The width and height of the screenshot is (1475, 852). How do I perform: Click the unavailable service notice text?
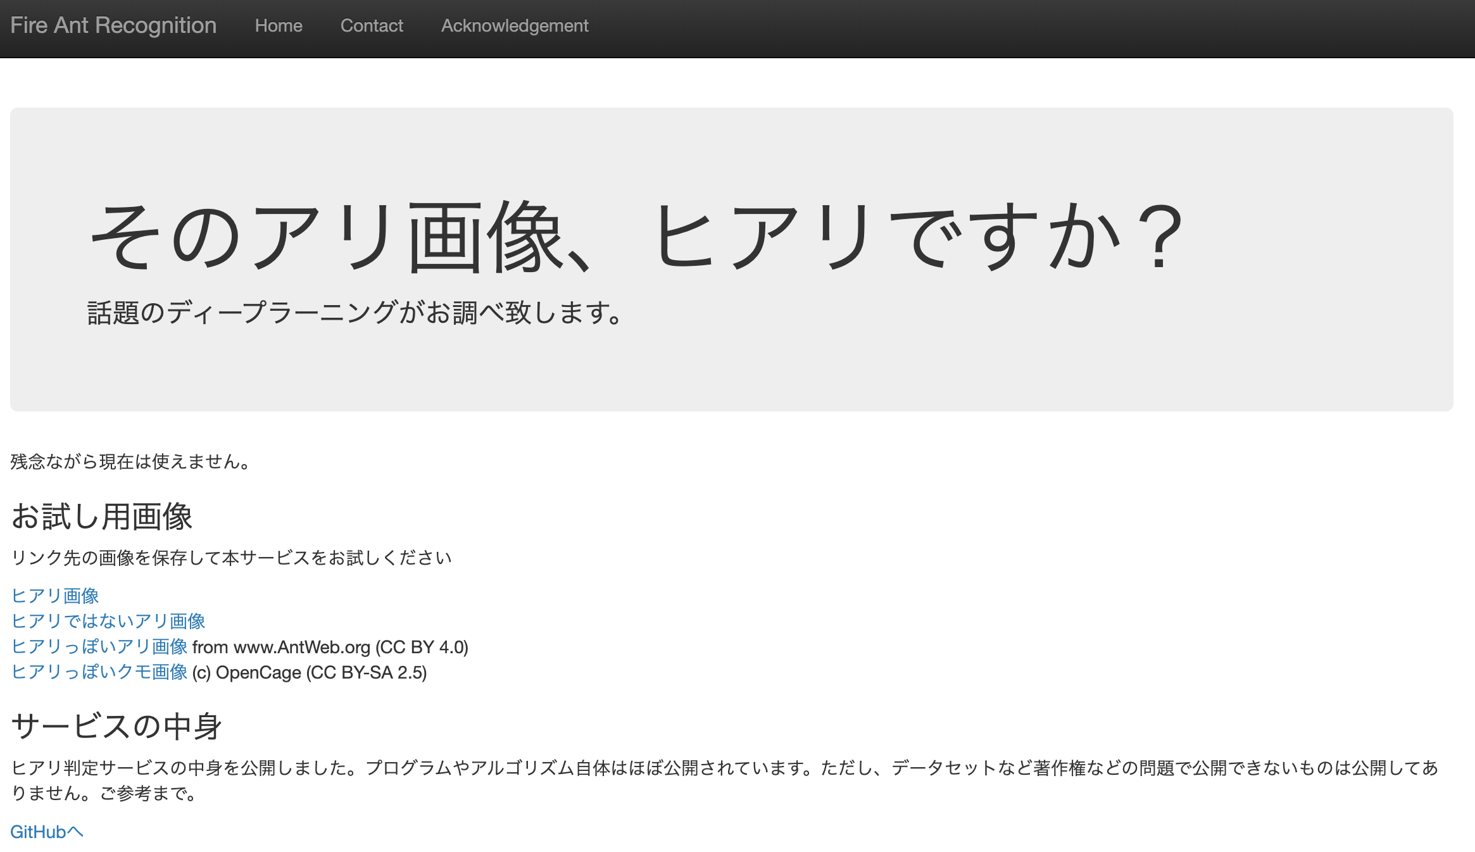pos(128,461)
